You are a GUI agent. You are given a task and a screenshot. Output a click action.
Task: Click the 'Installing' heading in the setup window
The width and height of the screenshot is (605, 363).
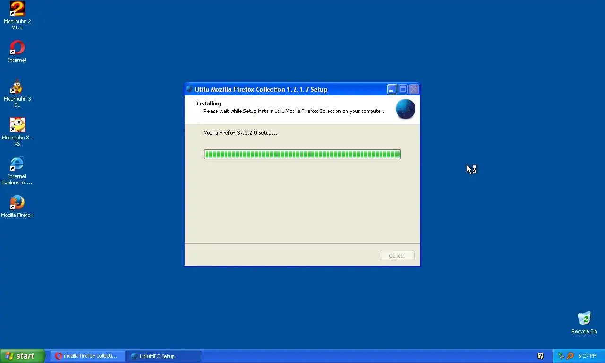pos(208,104)
